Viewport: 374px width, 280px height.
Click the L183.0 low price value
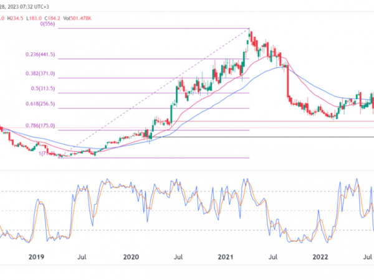click(x=34, y=18)
